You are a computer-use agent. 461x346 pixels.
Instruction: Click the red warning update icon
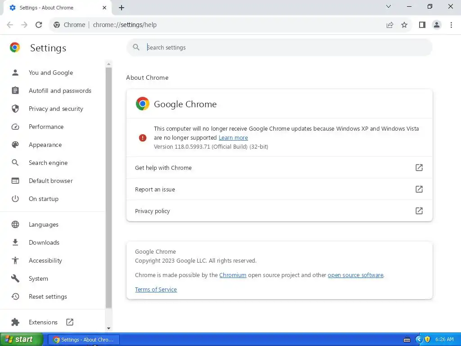tap(143, 138)
